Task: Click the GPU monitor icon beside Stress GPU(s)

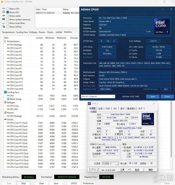Action: 4,27
